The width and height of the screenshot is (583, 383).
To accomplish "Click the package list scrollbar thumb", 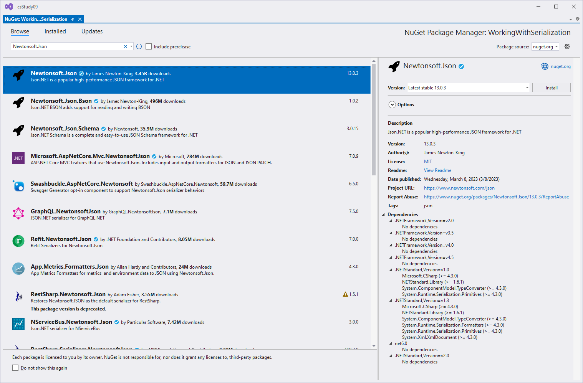I will click(374, 120).
